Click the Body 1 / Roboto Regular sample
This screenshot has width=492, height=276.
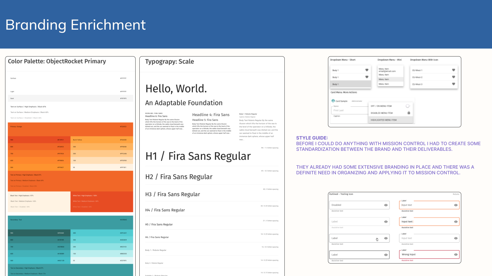pyautogui.click(x=156, y=250)
